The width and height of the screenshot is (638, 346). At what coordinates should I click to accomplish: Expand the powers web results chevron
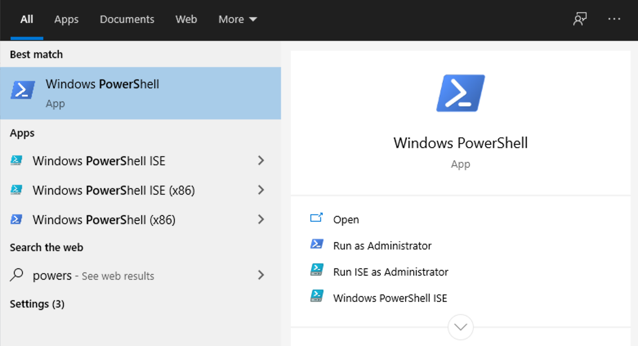[x=261, y=275]
